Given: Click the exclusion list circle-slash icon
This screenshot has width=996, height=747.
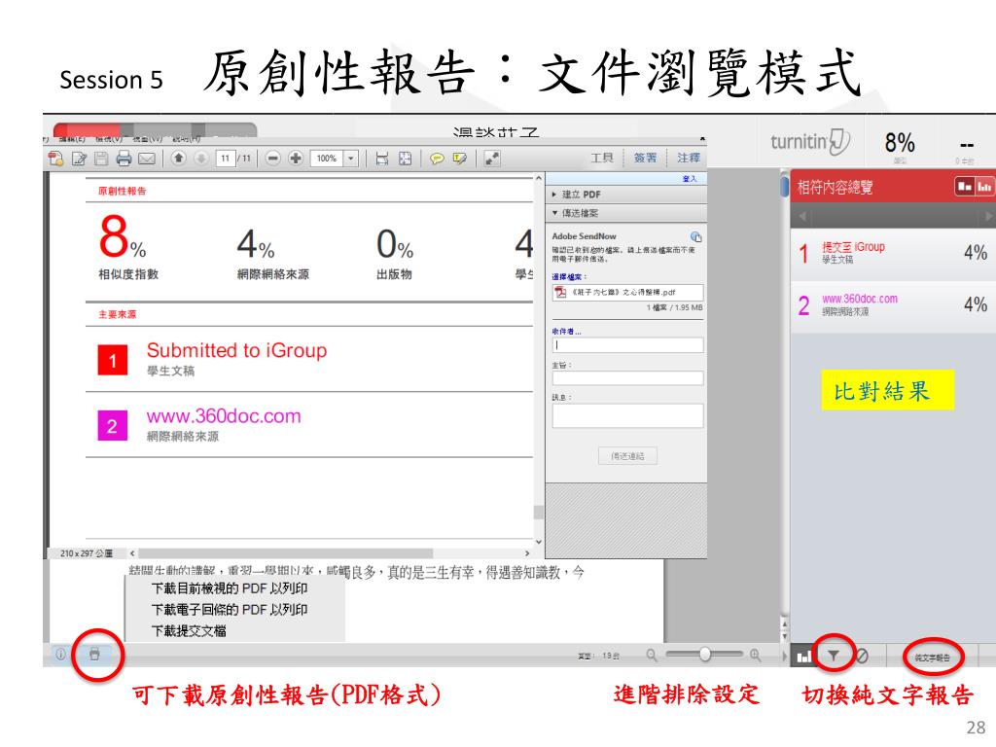Looking at the screenshot, I should pos(862,656).
